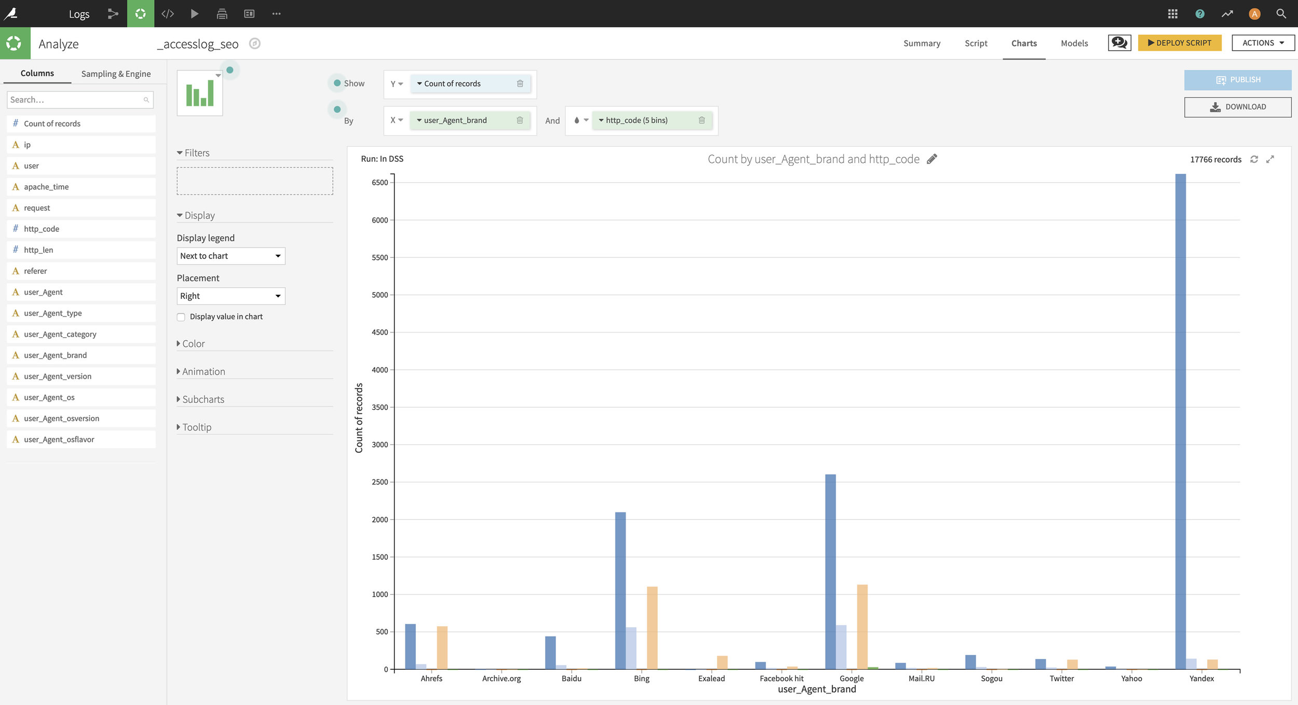The height and width of the screenshot is (705, 1298).
Task: Click the tall blue Yandex bar
Action: (1180, 421)
